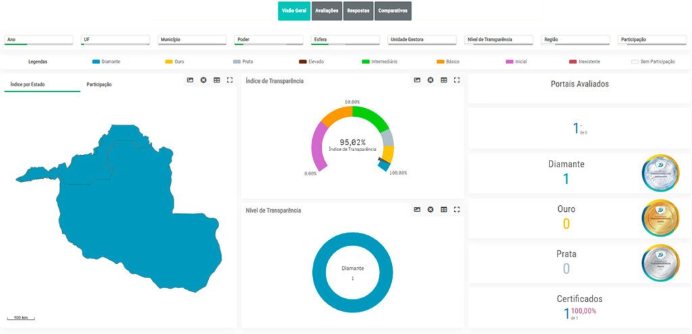Open the Ano filter dropdown
The height and width of the screenshot is (334, 692).
tap(39, 40)
